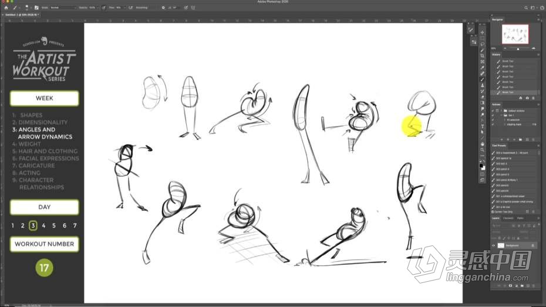This screenshot has width=546, height=307.
Task: Select the Path Selection arrow tool
Action: click(x=482, y=132)
